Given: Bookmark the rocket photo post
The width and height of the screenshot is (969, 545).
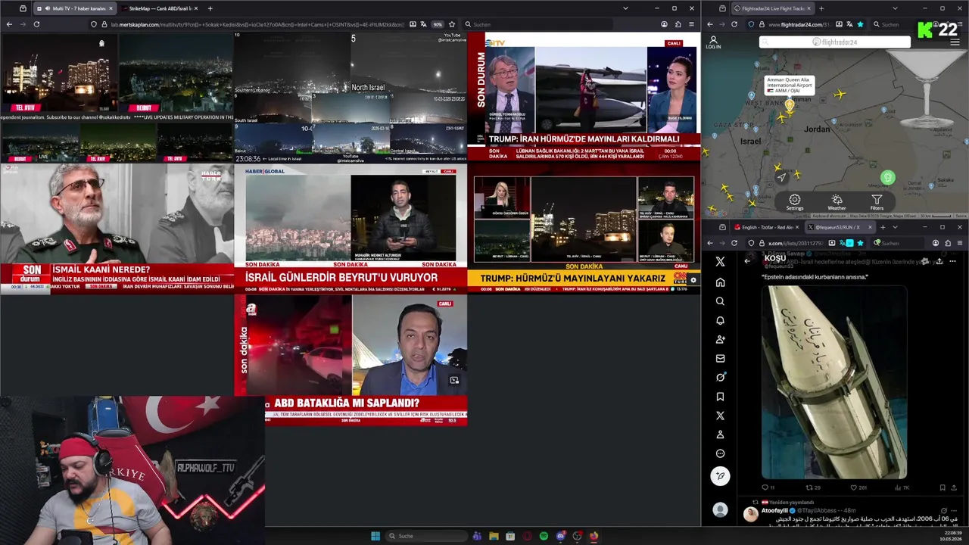Looking at the screenshot, I should (943, 487).
